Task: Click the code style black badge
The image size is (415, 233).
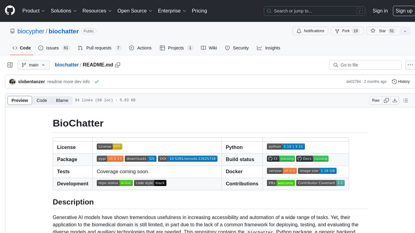Action: pos(150,183)
